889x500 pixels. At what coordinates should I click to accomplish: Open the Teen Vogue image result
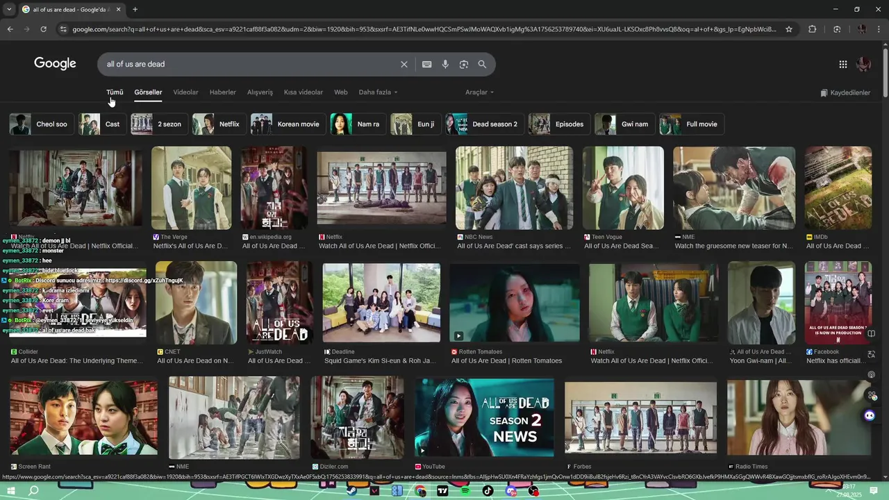pyautogui.click(x=623, y=187)
